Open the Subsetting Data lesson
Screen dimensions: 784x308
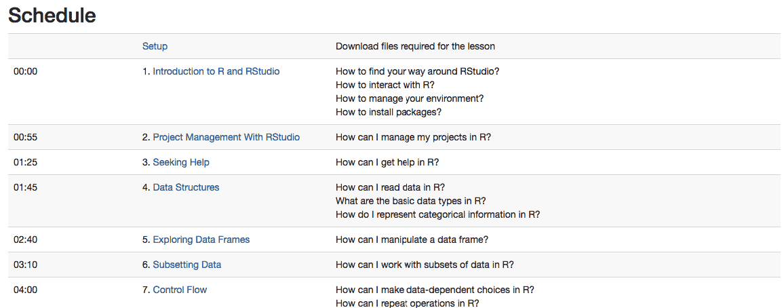click(x=187, y=265)
